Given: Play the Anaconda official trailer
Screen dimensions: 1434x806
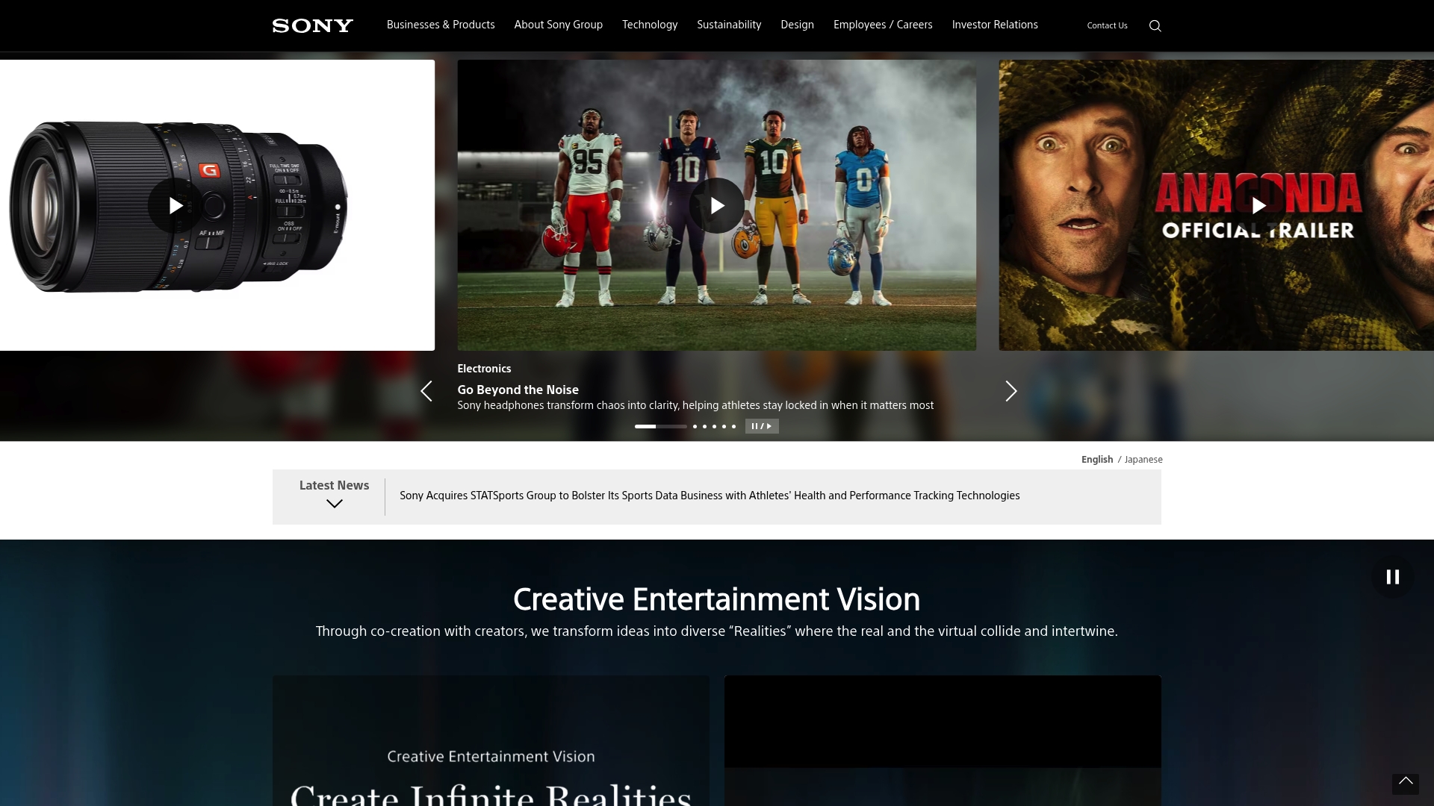Looking at the screenshot, I should (x=1258, y=205).
